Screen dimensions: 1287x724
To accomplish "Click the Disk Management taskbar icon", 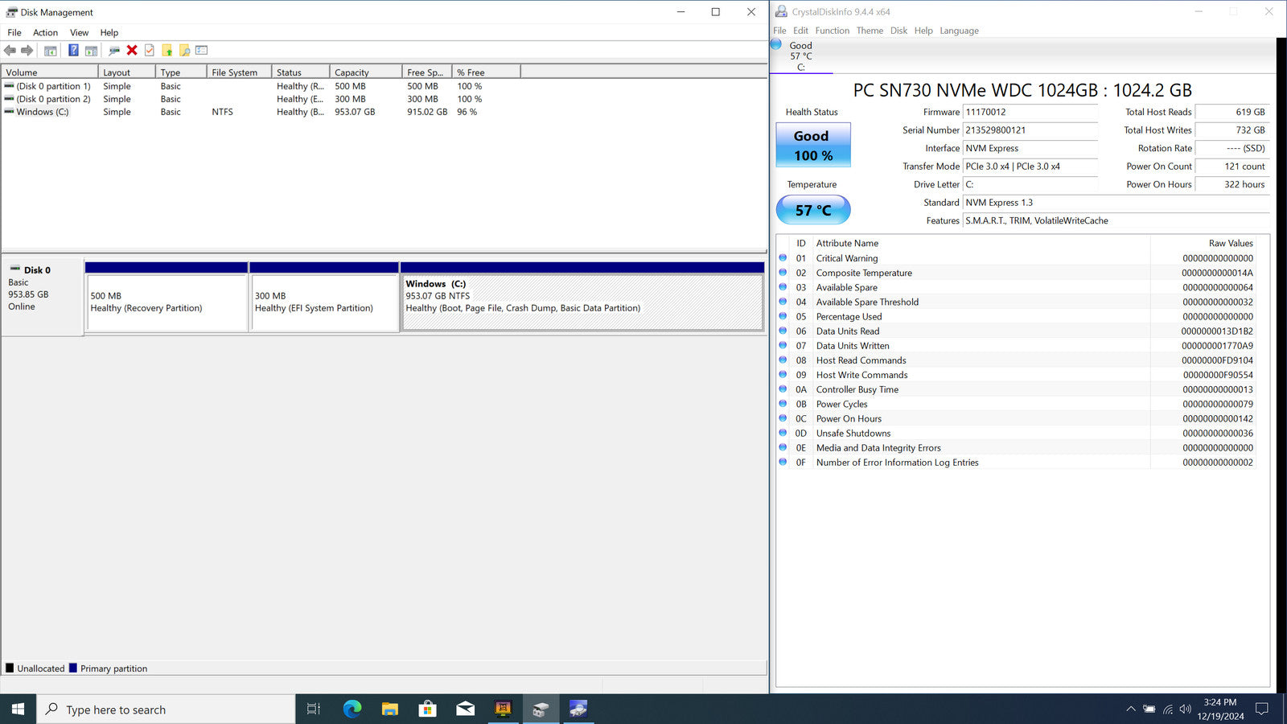I will [541, 709].
